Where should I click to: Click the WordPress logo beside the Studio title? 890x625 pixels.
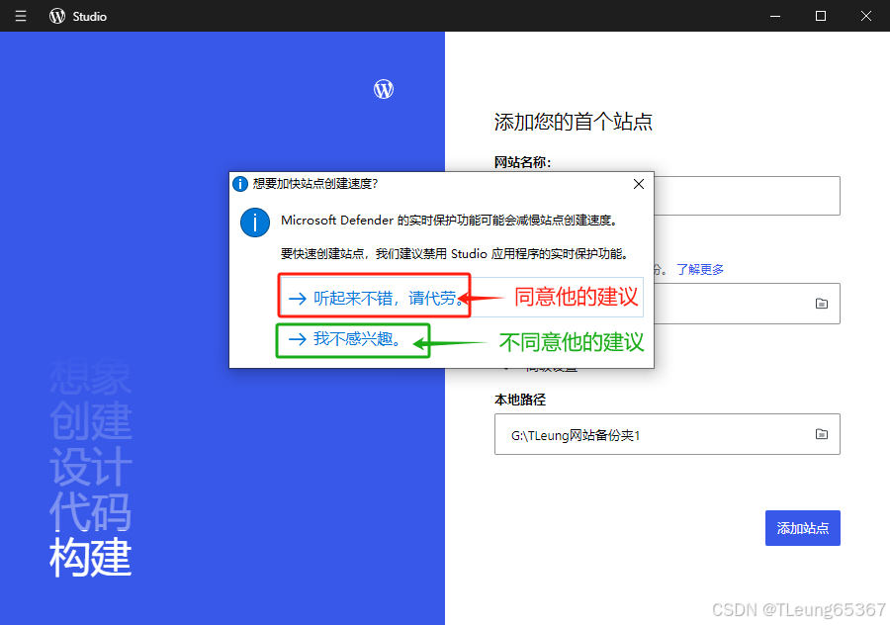(57, 16)
